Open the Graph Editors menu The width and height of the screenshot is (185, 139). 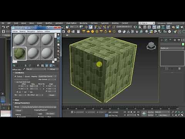71,23
